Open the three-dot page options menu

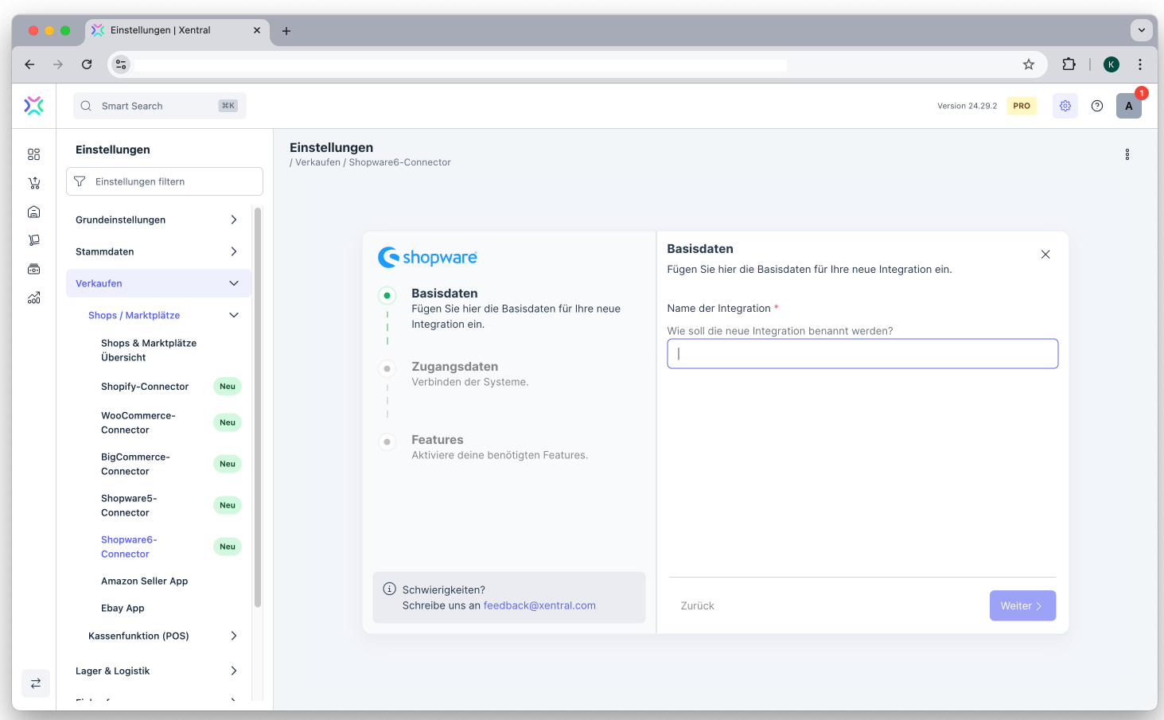click(x=1127, y=154)
